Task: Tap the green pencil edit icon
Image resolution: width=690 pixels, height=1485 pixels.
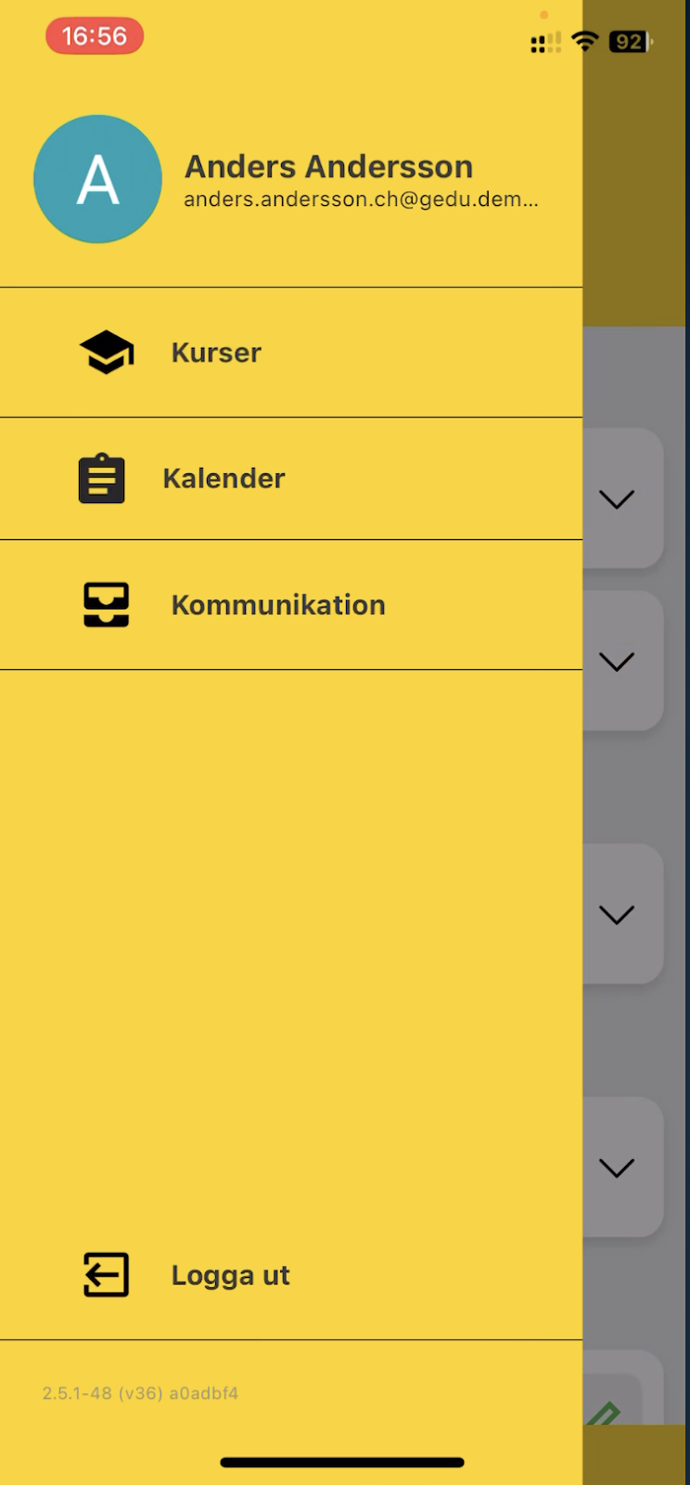Action: coord(604,1414)
